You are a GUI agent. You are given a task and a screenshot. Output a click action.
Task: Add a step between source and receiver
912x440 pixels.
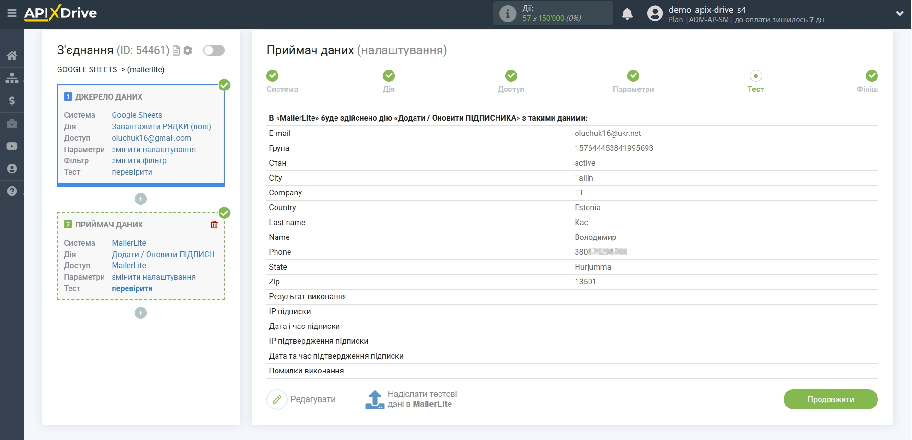tap(140, 199)
